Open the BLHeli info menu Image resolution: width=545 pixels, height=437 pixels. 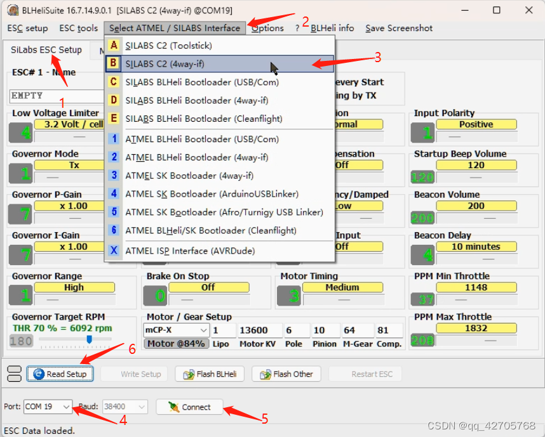tap(332, 28)
